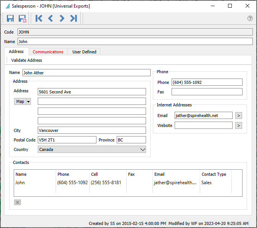
Task: Go to the previous salesperson record
Action: click(50, 18)
